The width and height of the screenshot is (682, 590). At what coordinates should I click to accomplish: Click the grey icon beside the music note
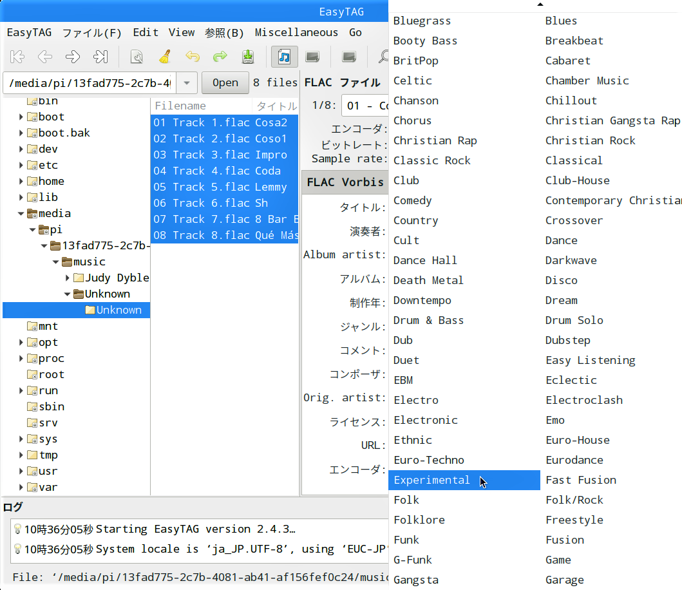[x=312, y=57]
